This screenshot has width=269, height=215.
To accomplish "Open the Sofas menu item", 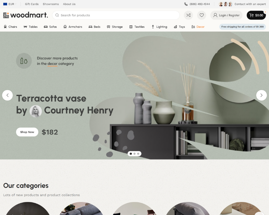I will 53,27.
